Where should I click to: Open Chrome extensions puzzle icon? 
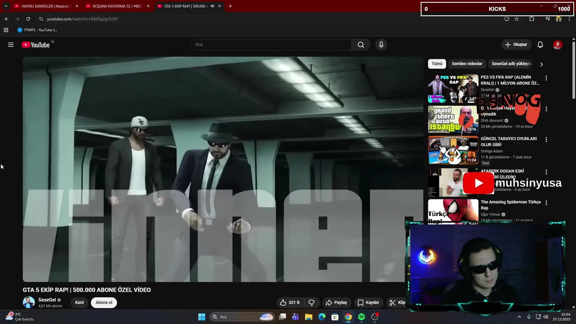pos(531,19)
